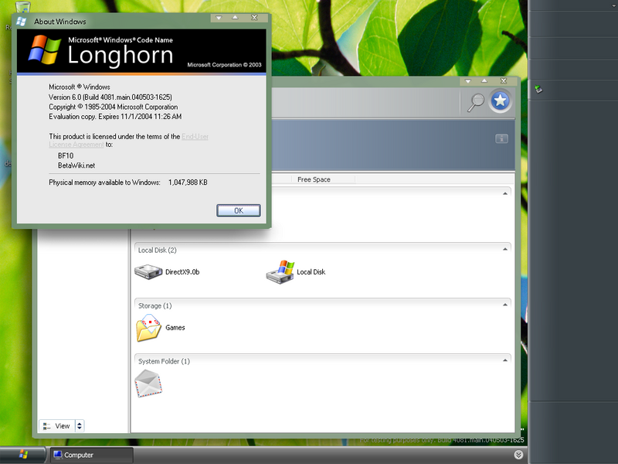Open the Local Disk drive with Windows logo

point(296,272)
